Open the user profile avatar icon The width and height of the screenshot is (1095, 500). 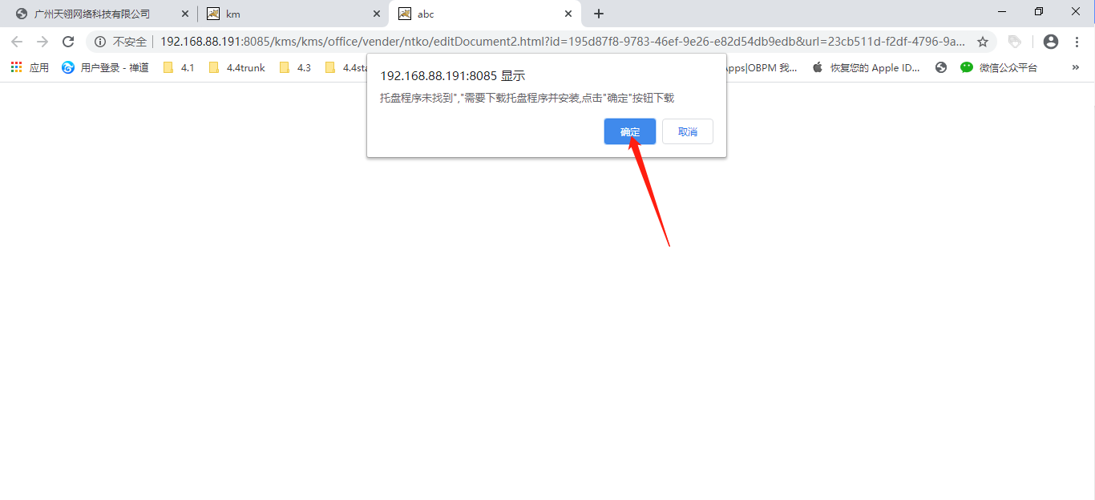(1051, 42)
